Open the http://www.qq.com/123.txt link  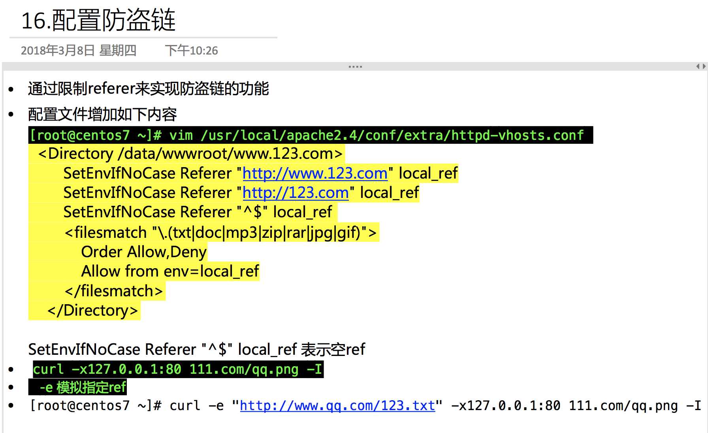coord(337,406)
